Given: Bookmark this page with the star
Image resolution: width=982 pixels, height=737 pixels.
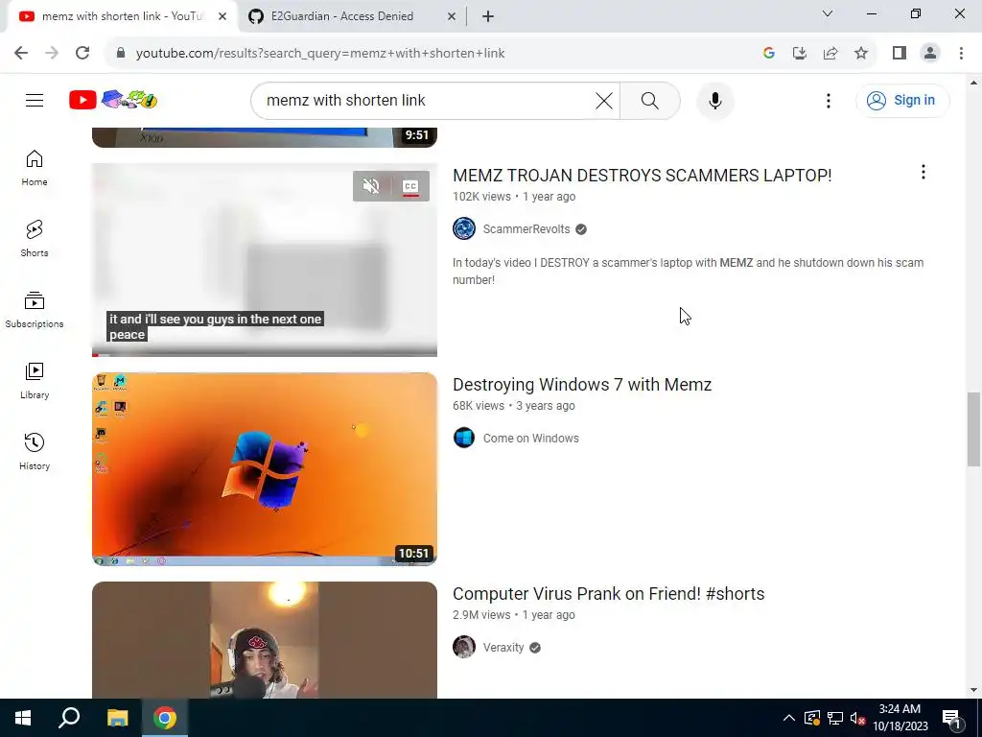Looking at the screenshot, I should click(861, 53).
